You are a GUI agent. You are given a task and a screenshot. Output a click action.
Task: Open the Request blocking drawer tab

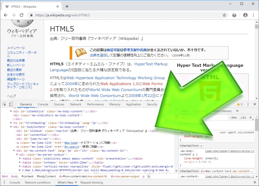[x=92, y=182]
